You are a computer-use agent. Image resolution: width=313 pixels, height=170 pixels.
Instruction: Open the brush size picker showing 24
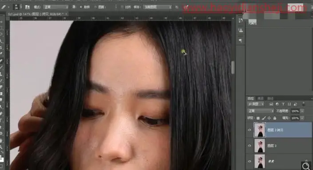(17, 7)
